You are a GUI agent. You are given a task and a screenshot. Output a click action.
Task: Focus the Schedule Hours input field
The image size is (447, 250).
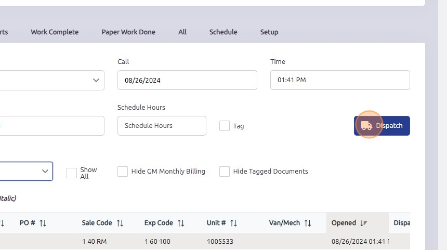click(x=162, y=126)
